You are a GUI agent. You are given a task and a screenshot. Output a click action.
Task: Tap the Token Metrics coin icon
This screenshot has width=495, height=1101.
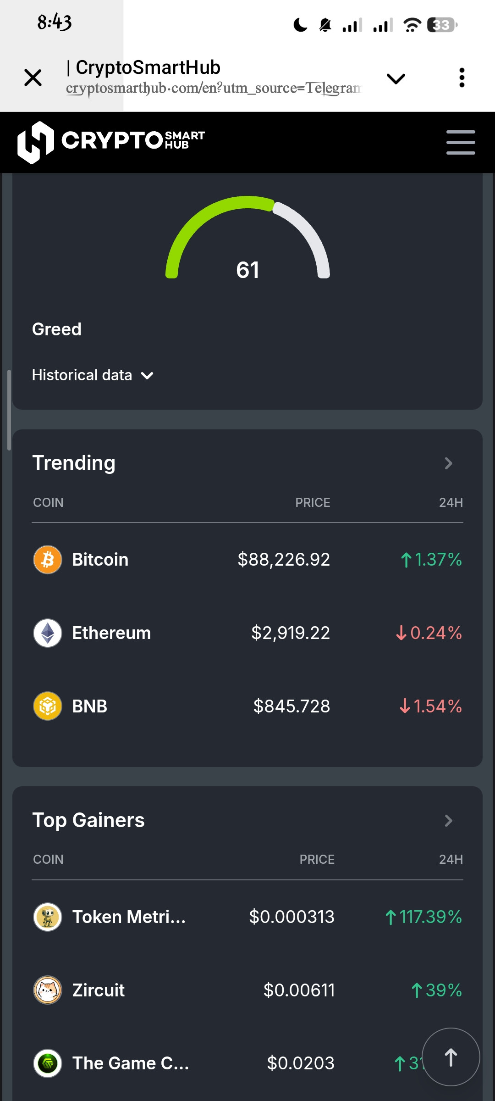click(x=48, y=917)
